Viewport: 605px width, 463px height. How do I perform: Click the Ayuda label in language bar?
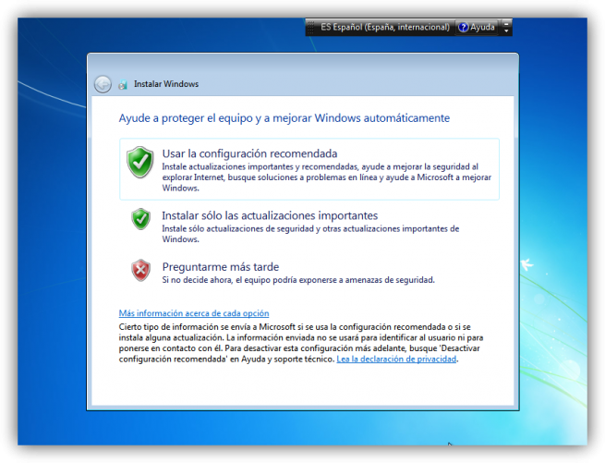[x=482, y=28]
